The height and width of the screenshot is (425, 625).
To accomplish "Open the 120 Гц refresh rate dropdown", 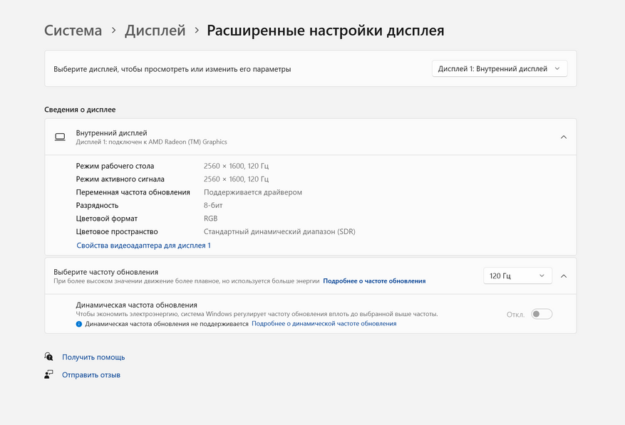I will pos(517,276).
